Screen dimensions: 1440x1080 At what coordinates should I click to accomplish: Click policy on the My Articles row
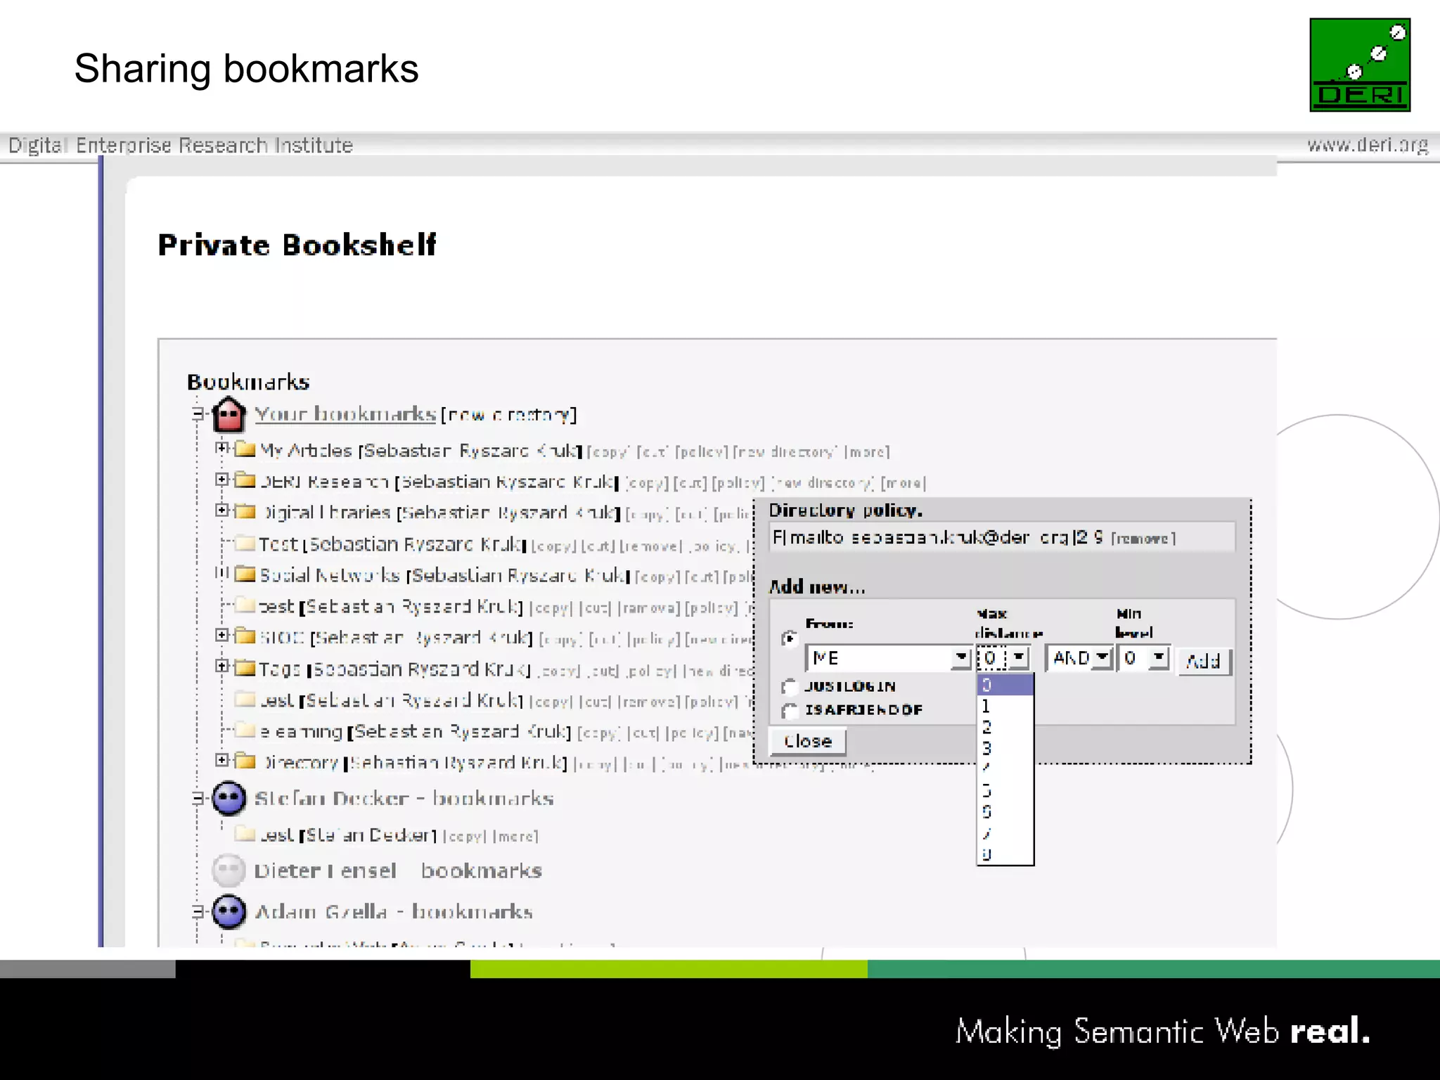coord(701,451)
